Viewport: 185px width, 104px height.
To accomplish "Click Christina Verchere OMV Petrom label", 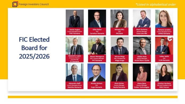I will [x=164, y=85].
